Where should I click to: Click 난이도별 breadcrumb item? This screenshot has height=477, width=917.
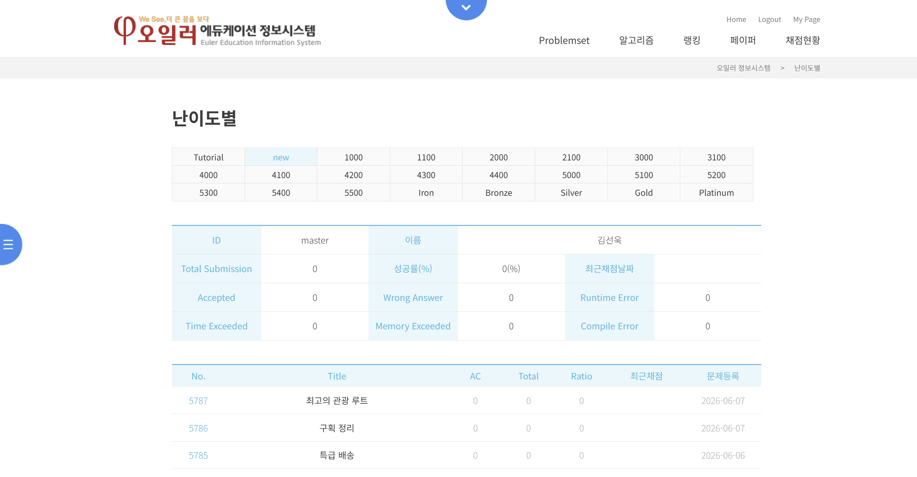pos(807,68)
